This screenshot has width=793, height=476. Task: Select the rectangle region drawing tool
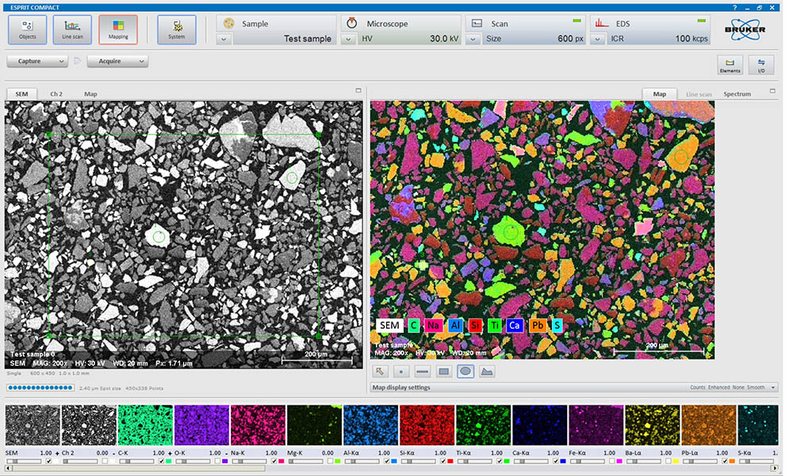(x=444, y=371)
